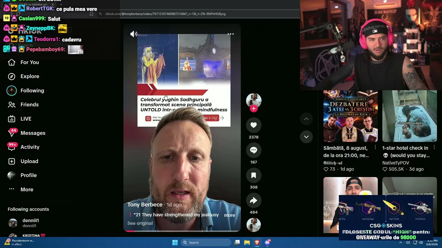Viewport: 442px width, 248px height.
Task: Open the sound disc avatar below share
Action: coord(253,225)
